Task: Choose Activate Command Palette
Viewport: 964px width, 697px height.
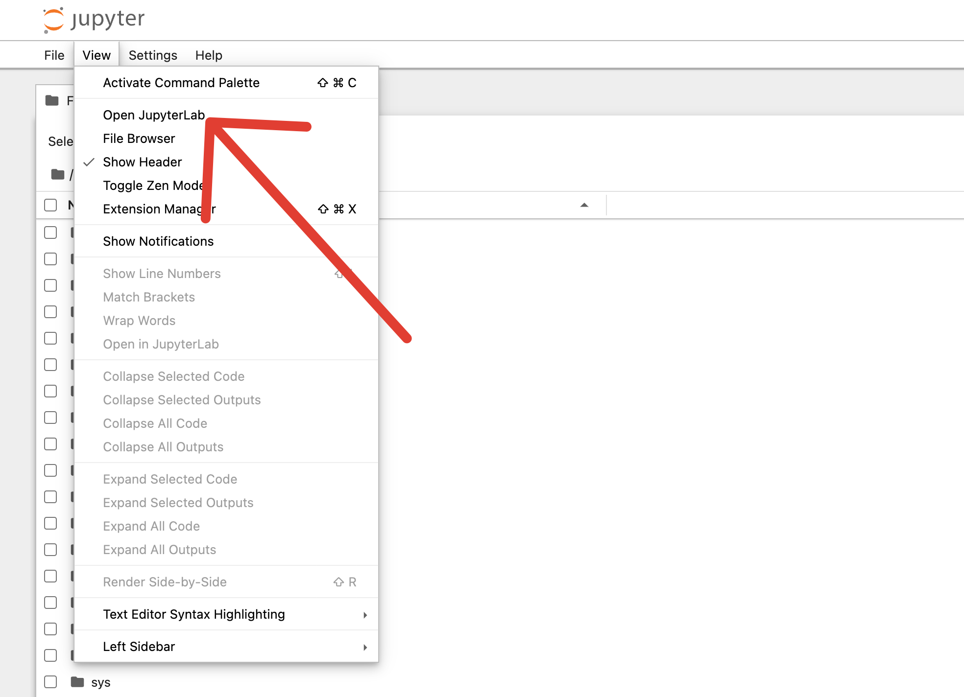Action: (x=181, y=83)
